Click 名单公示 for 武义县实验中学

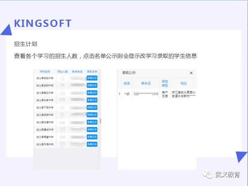click(92, 78)
